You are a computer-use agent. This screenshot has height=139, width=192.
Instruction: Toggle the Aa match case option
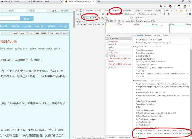pos(77,18)
